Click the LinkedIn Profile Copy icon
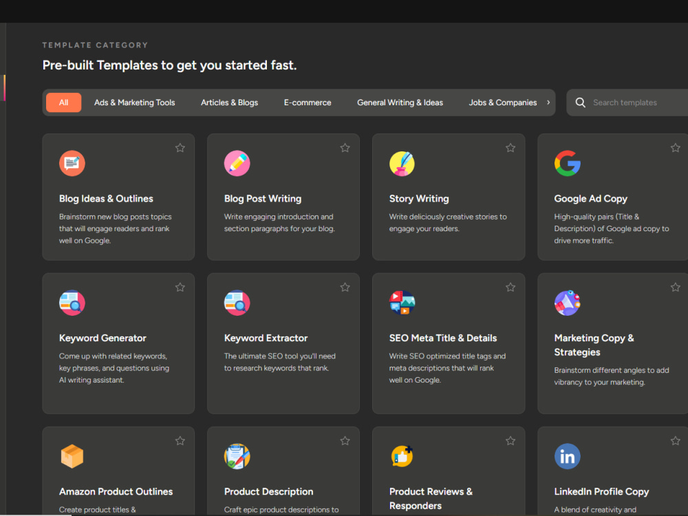 coord(568,456)
